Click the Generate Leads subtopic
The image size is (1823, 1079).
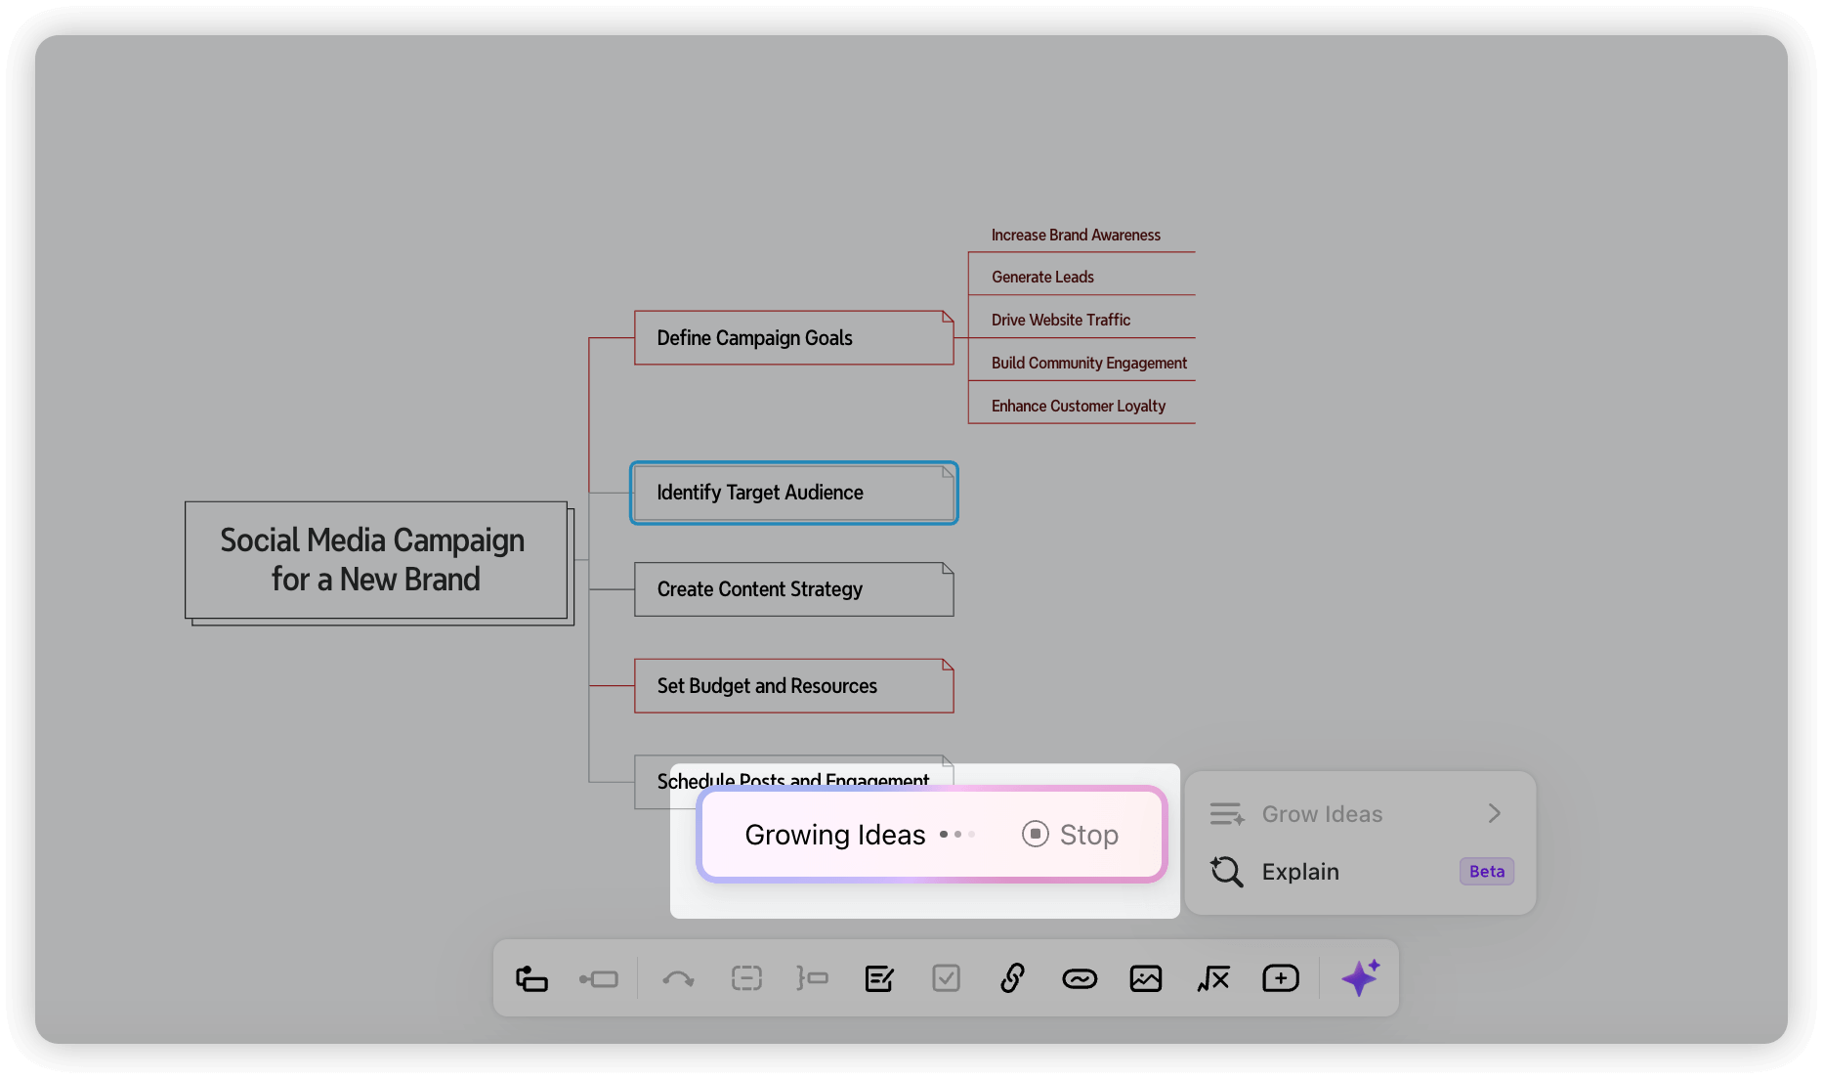(x=1042, y=278)
